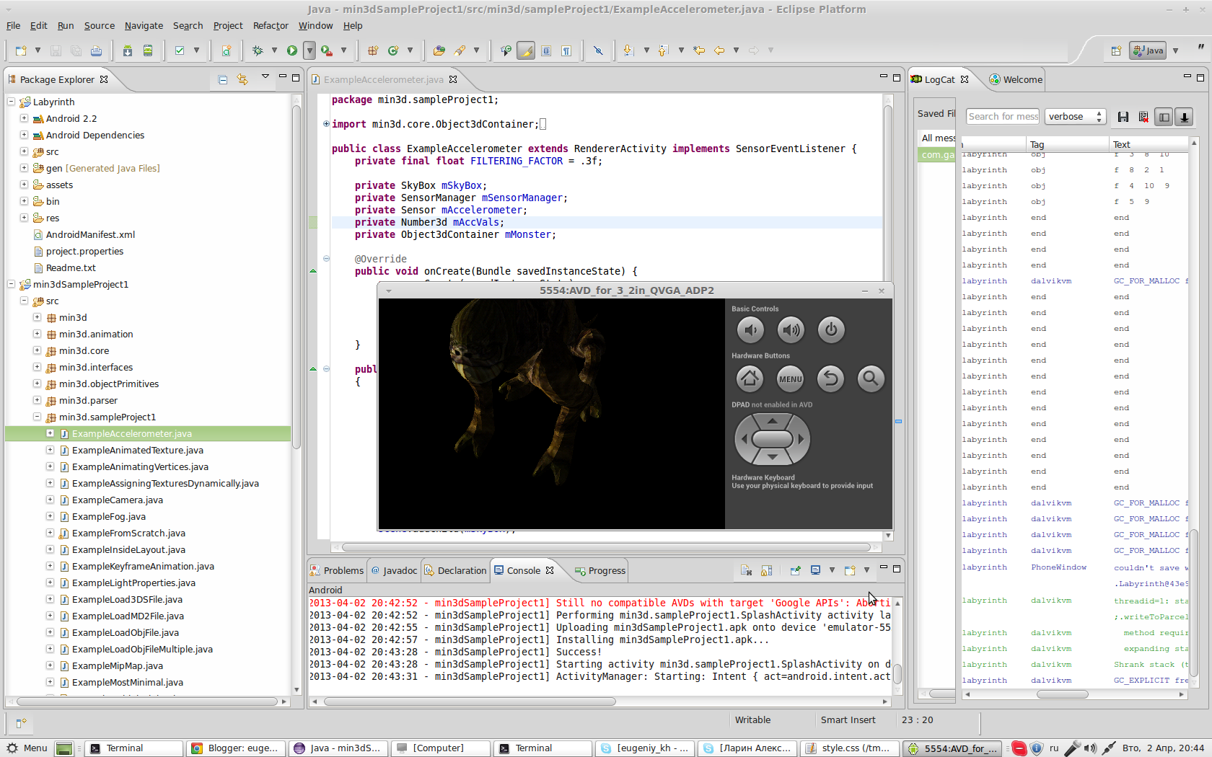Click the Java perspective button
The width and height of the screenshot is (1212, 757).
(1148, 50)
